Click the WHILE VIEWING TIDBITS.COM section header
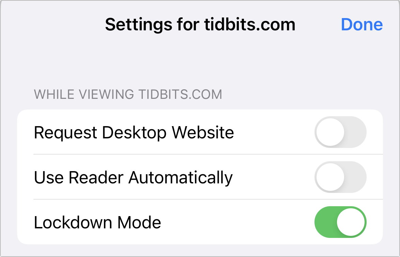 coord(128,94)
